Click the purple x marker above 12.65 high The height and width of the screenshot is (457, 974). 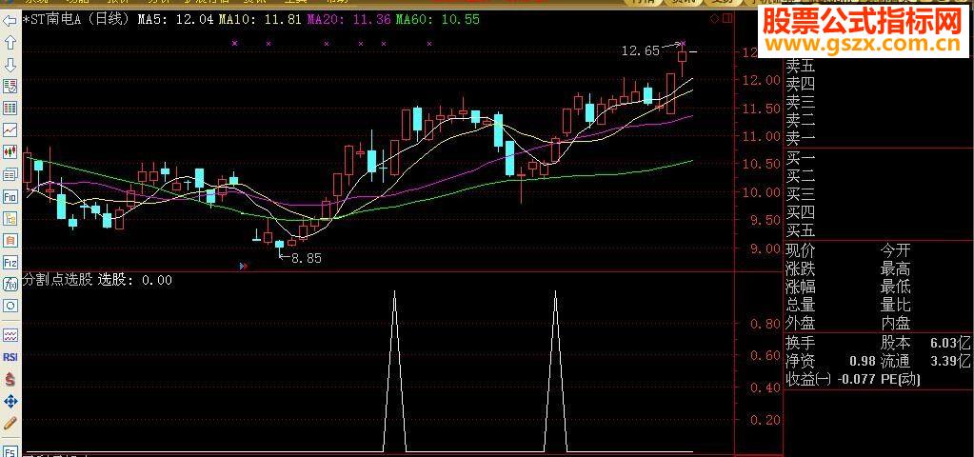pyautogui.click(x=683, y=43)
